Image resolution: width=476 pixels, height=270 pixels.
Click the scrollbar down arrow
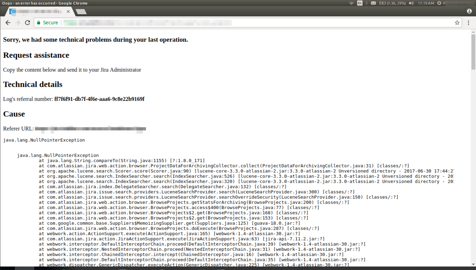pyautogui.click(x=473, y=264)
